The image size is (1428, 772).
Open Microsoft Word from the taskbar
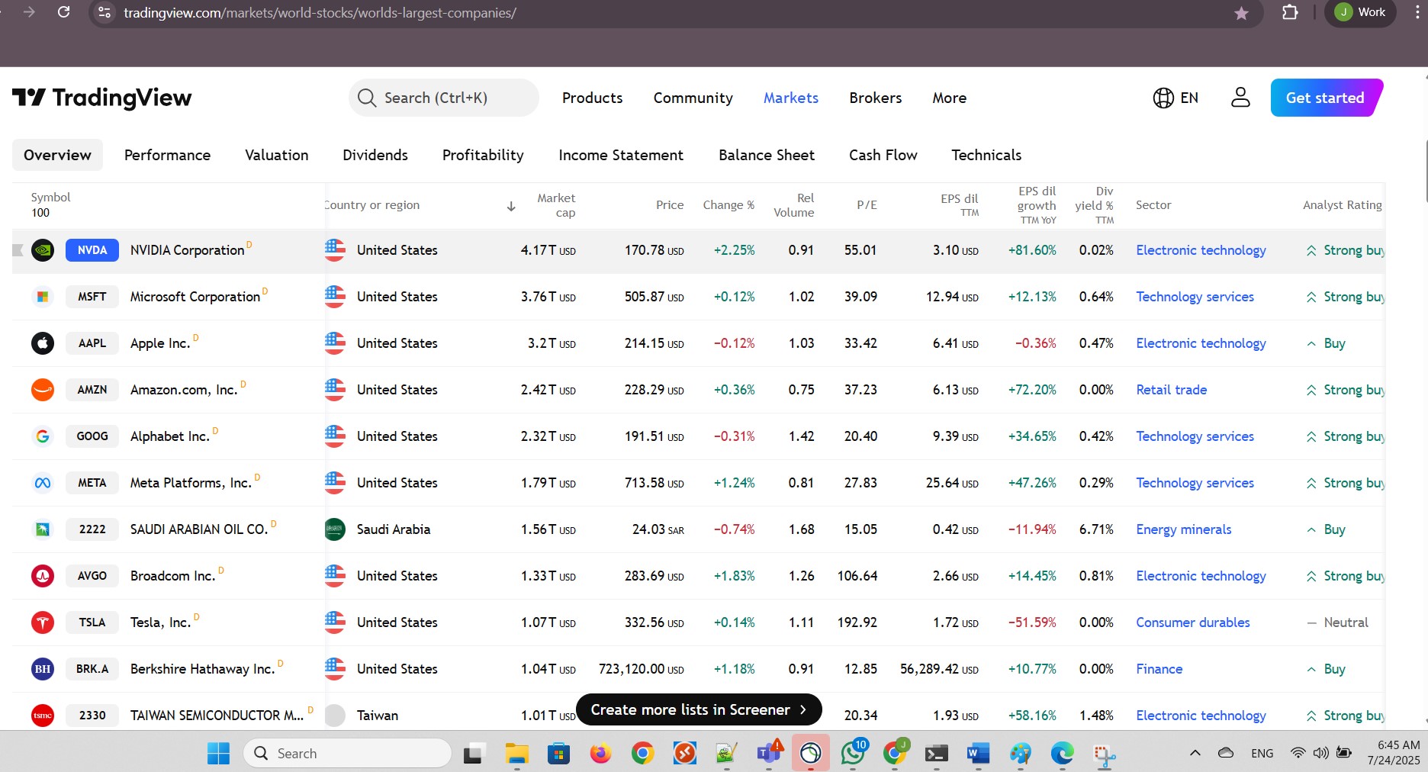(978, 754)
